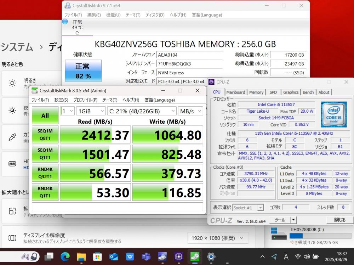Click the scale icon in Settings
Viewport: 354px width, 265px height.
12,211
